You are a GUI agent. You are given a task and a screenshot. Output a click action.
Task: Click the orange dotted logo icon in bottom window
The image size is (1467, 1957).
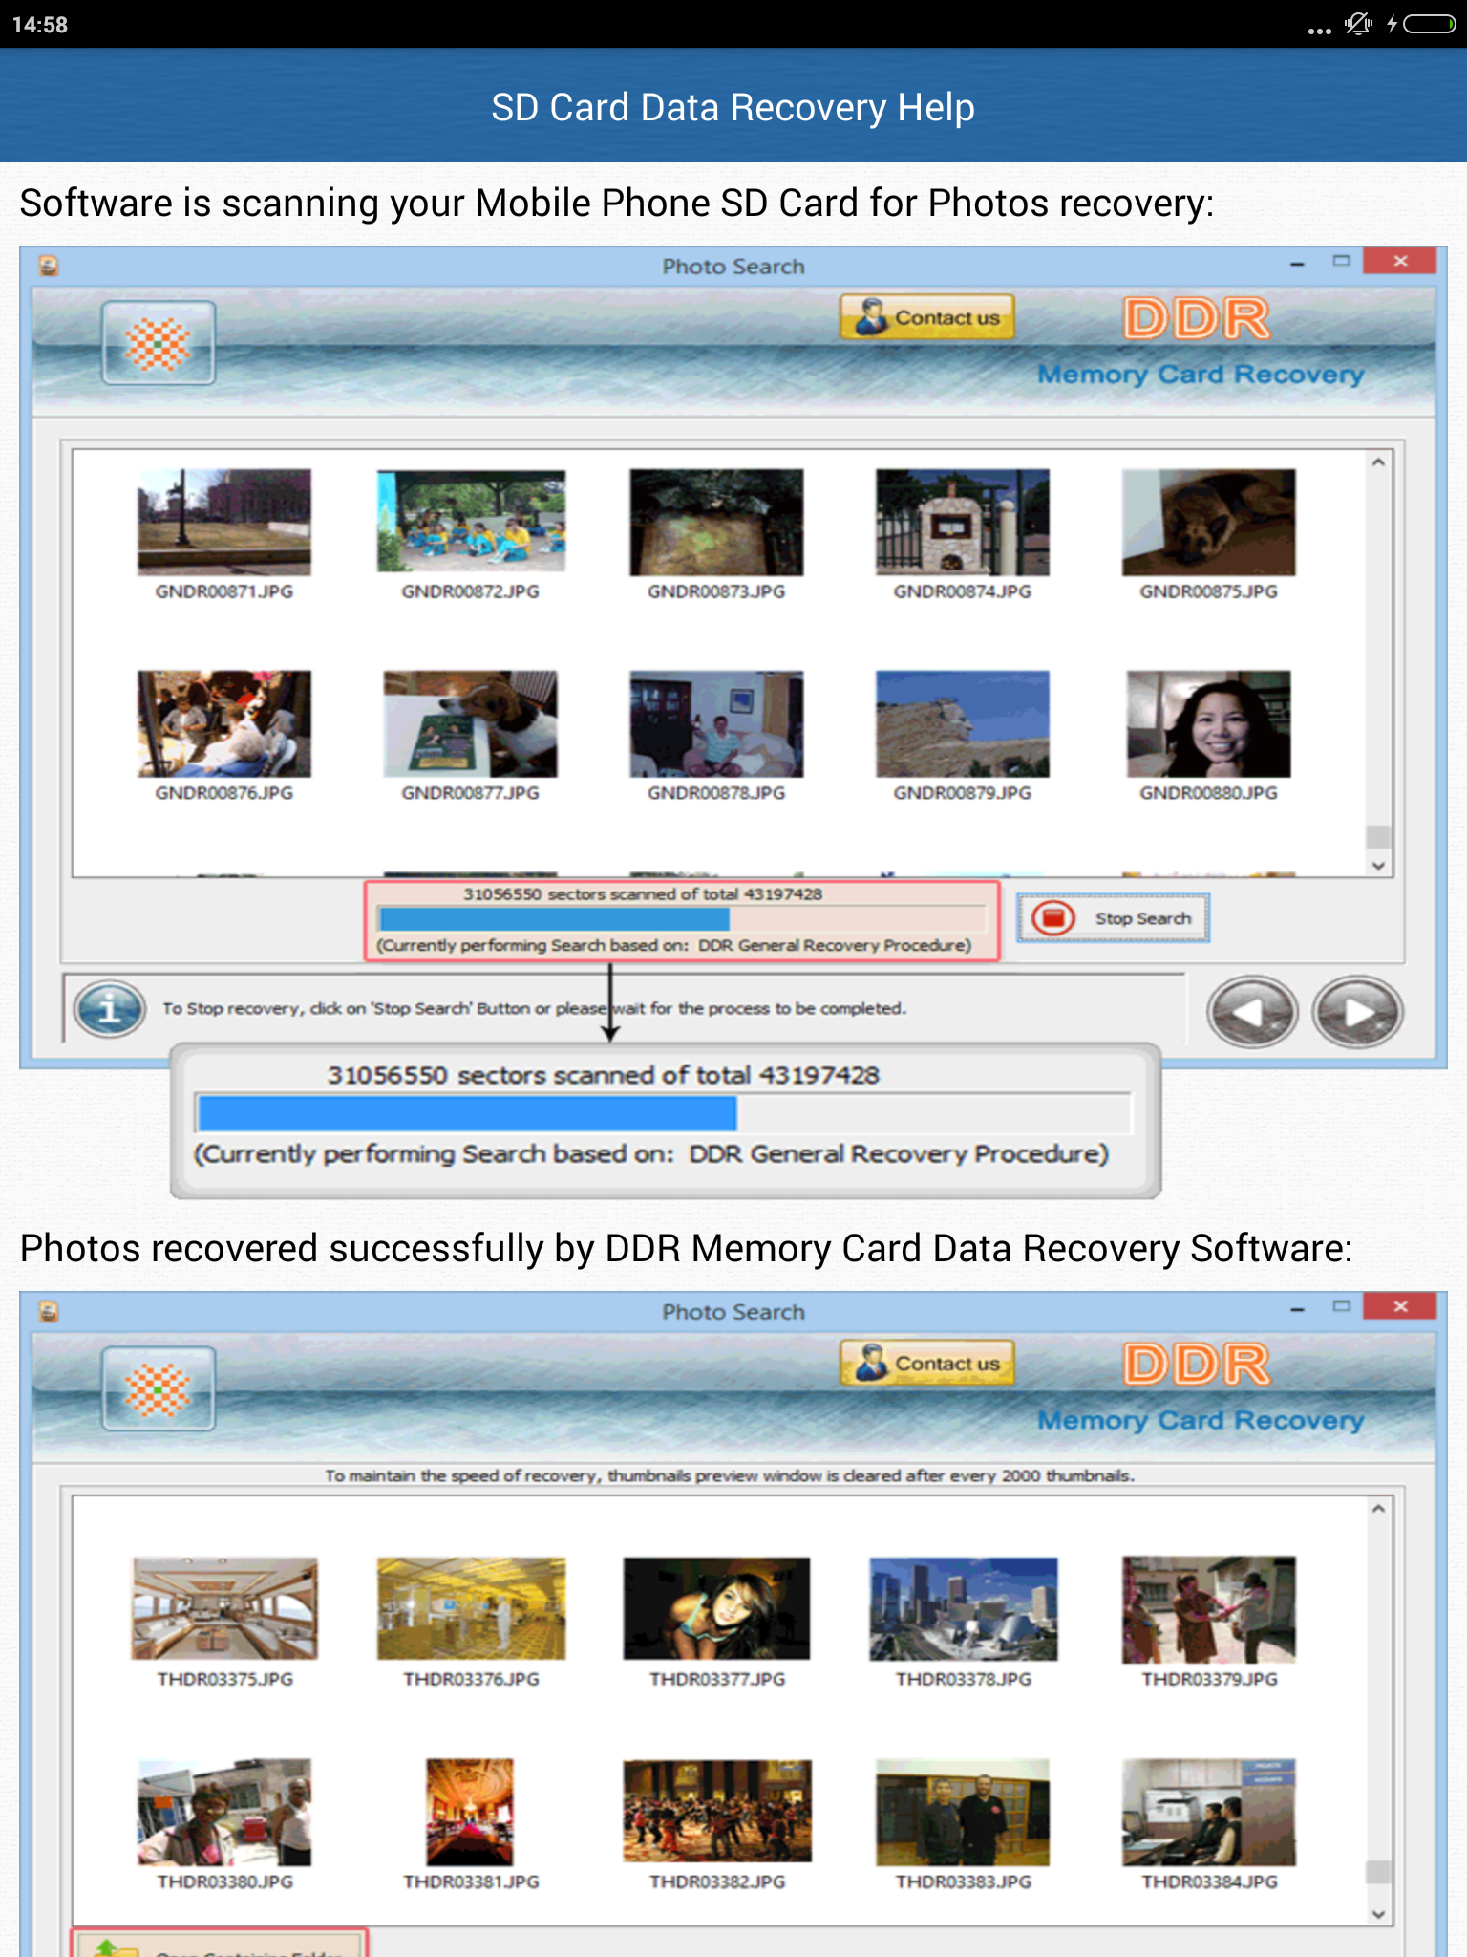point(159,1388)
